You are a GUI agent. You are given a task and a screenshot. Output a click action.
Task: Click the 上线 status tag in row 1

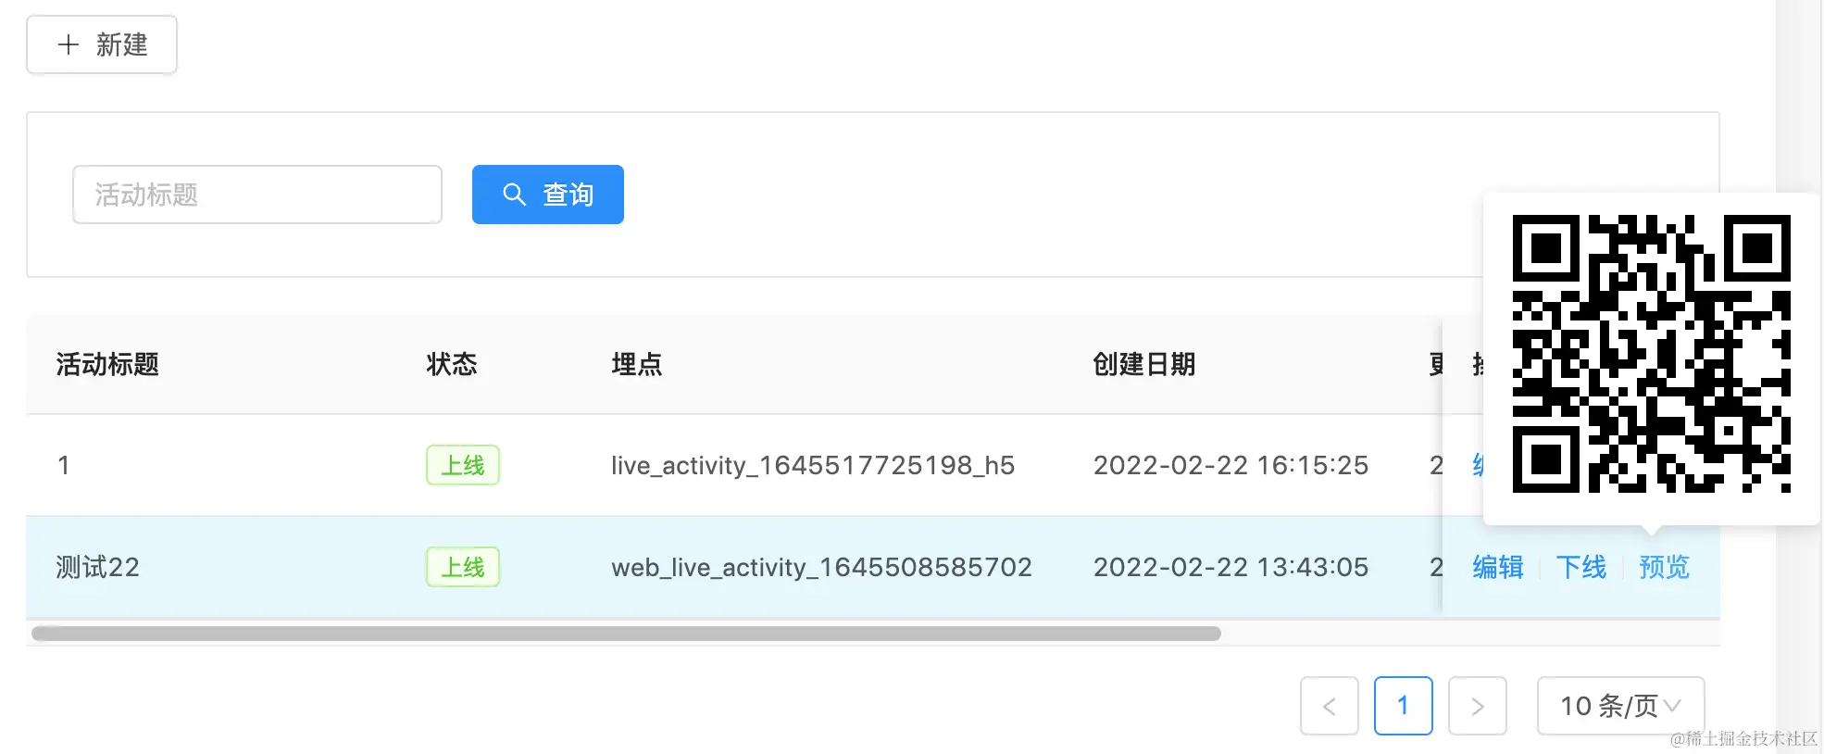pos(463,465)
